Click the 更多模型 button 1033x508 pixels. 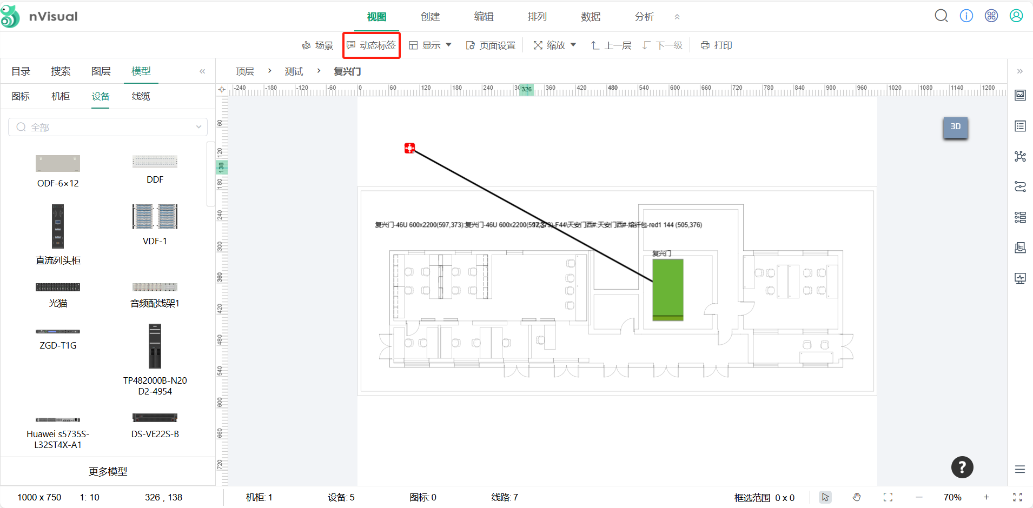click(108, 471)
